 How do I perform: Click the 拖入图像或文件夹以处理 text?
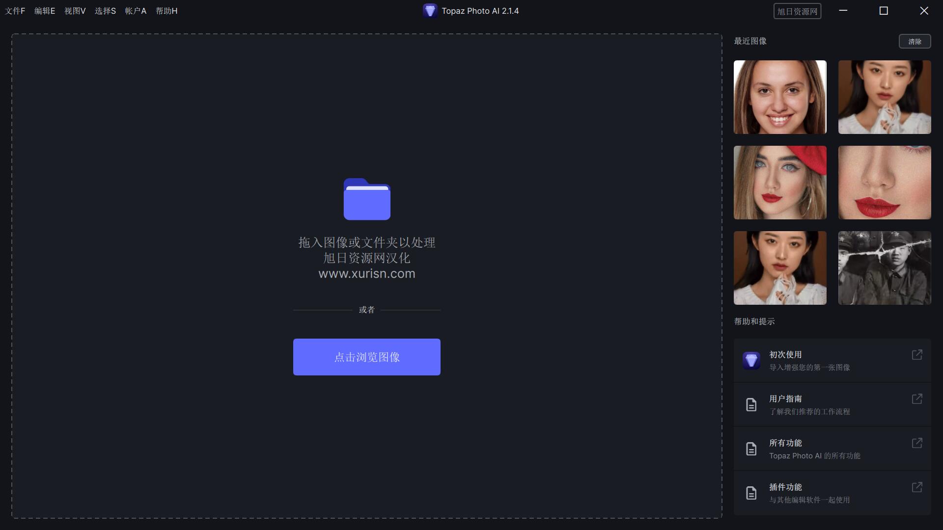(367, 242)
